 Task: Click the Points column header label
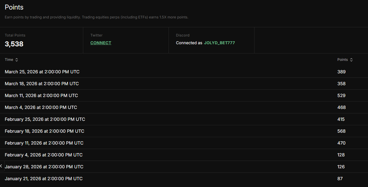coord(343,60)
